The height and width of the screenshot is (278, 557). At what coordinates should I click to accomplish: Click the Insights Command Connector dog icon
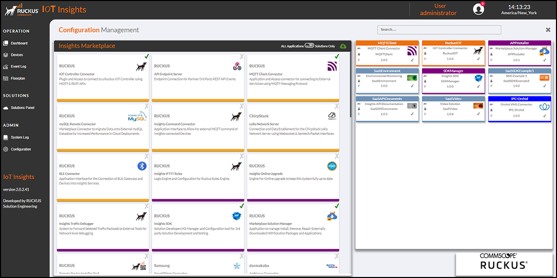[x=237, y=116]
